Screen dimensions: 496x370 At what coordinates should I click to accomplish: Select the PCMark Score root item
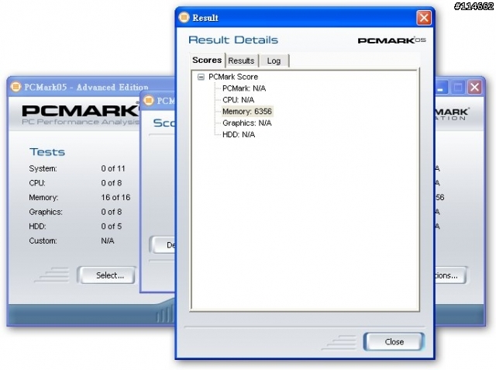[233, 77]
